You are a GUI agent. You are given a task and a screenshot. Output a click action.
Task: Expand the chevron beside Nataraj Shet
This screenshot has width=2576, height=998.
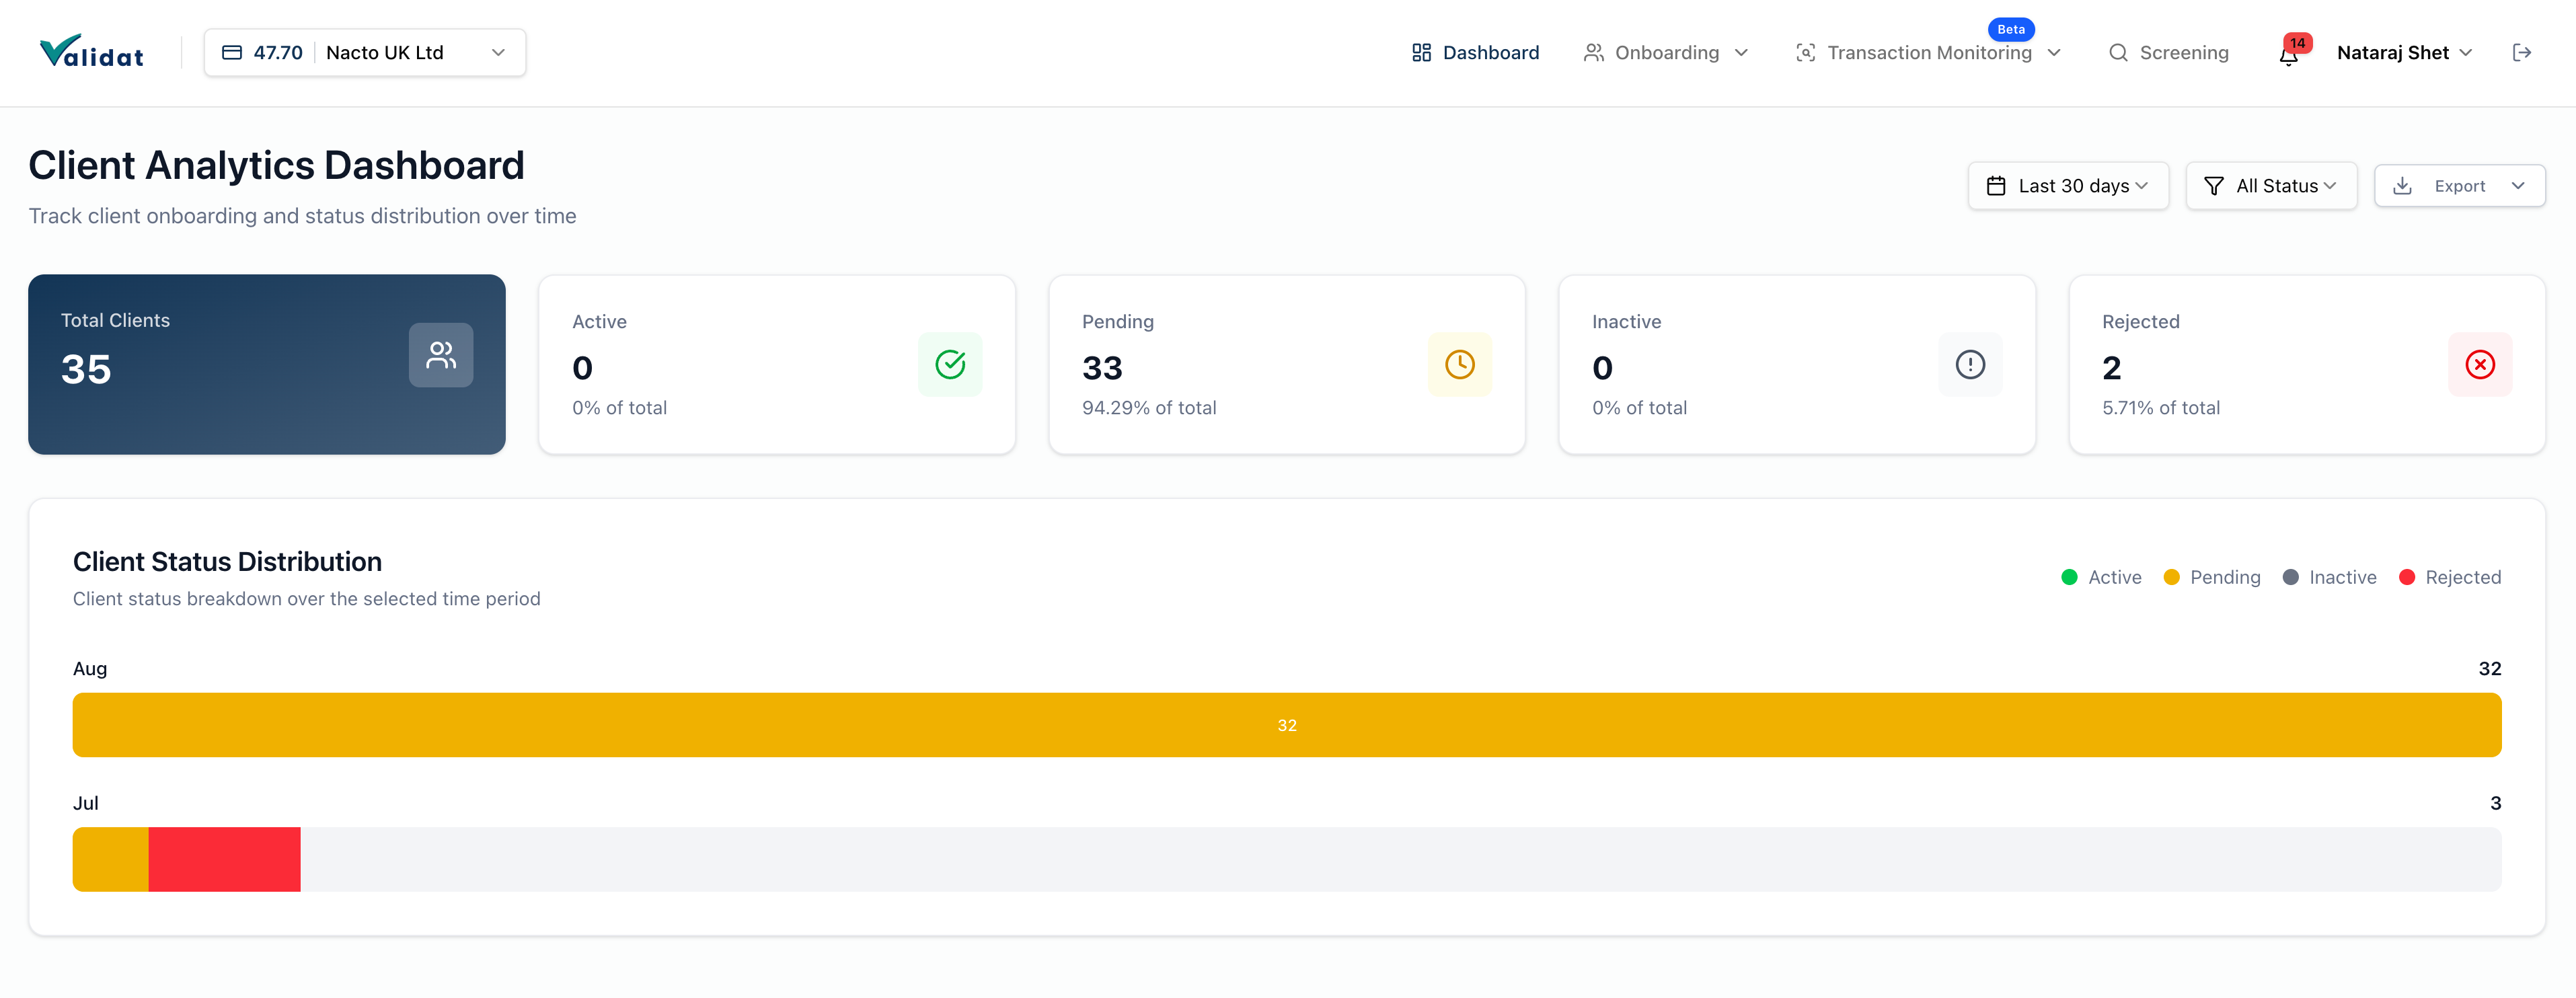pyautogui.click(x=2465, y=53)
